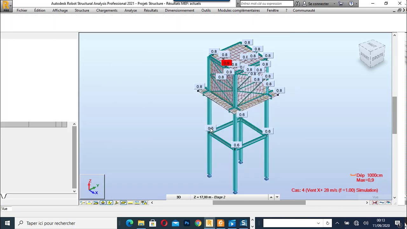Open Photoshop from the taskbar

[x=187, y=223]
